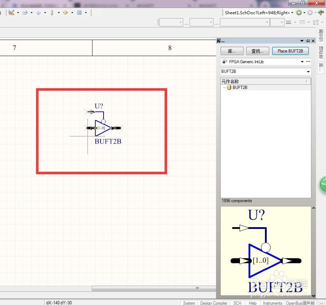The width and height of the screenshot is (326, 305).
Task: Click the Design Compiler status bar button
Action: tap(214, 303)
